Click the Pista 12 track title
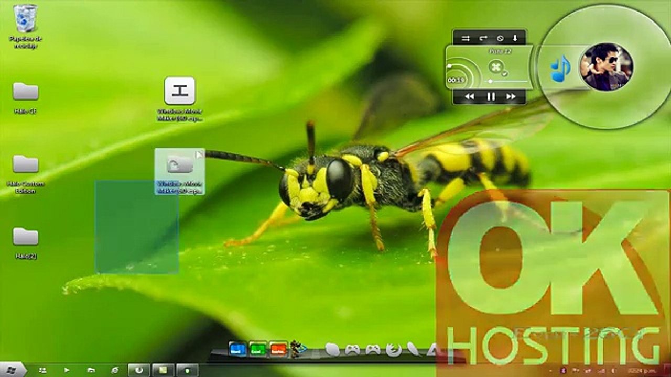 pyautogui.click(x=500, y=51)
